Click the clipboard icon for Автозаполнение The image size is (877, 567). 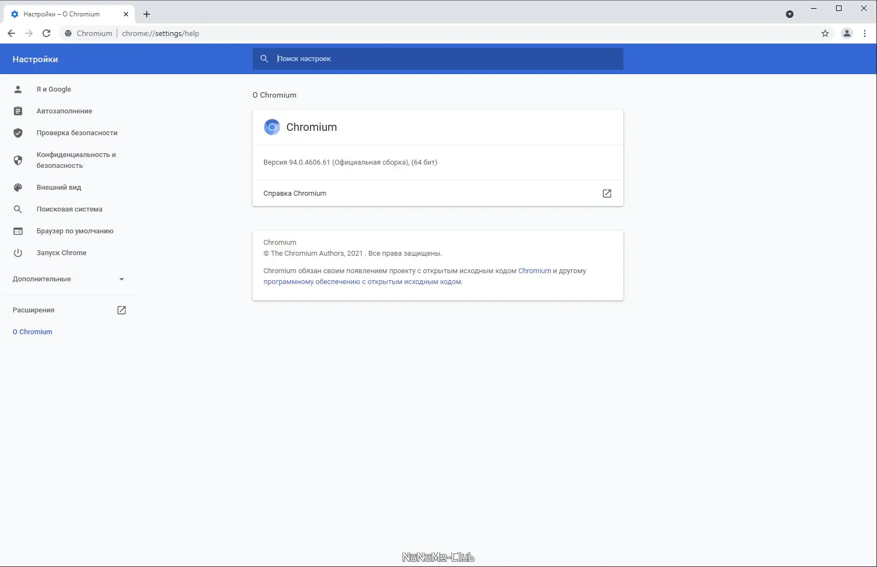pos(18,111)
